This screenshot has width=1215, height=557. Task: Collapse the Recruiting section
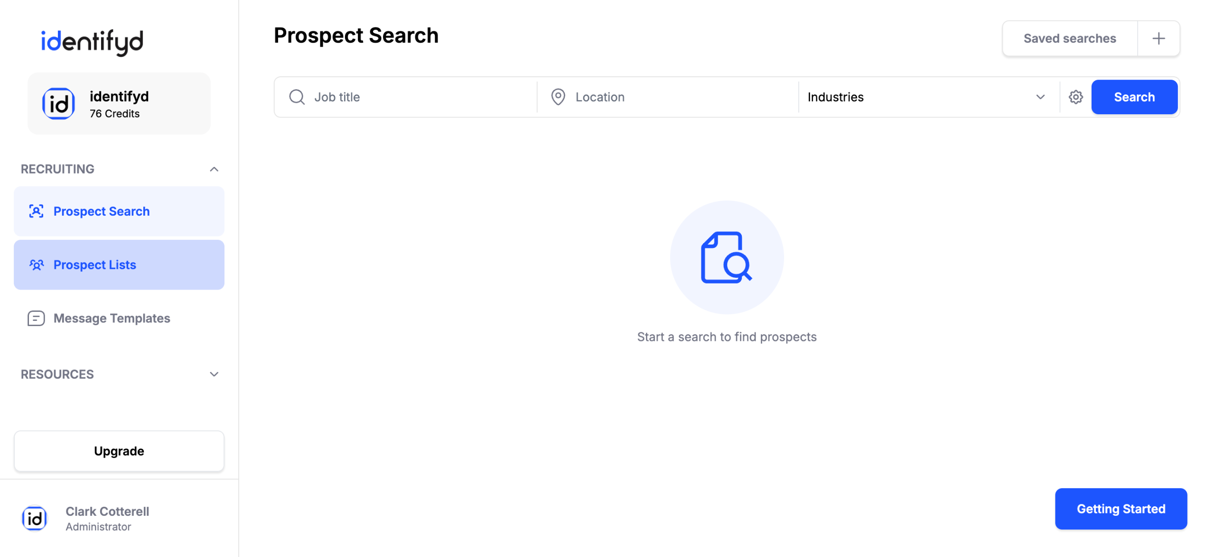point(214,169)
